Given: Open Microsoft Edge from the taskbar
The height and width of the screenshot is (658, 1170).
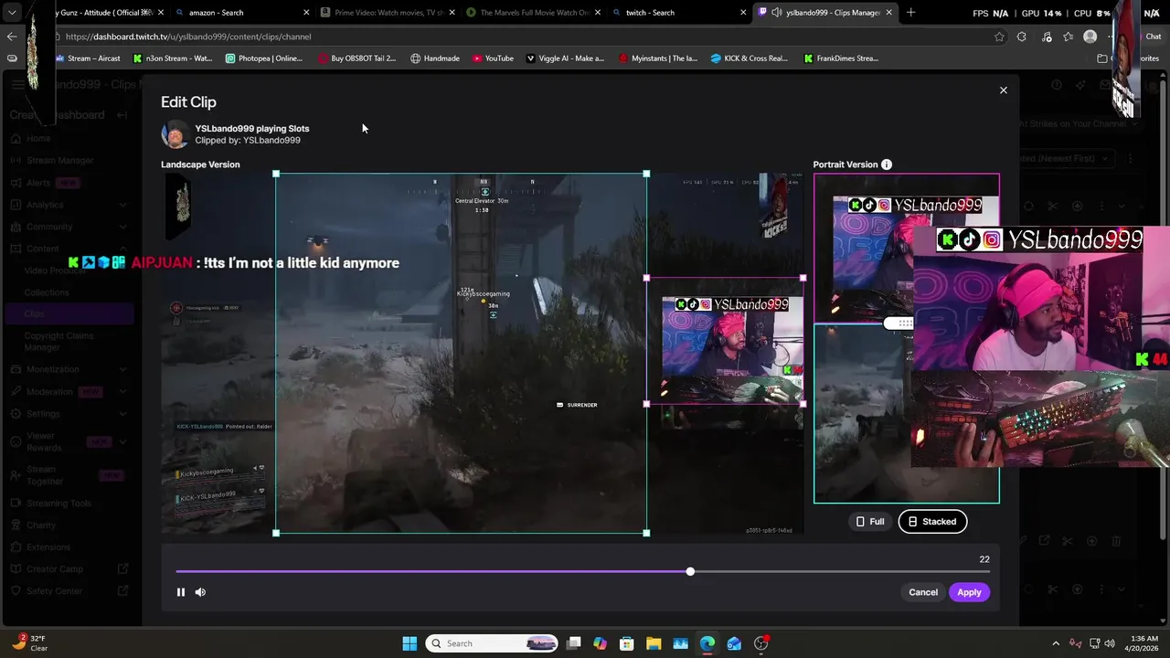Looking at the screenshot, I should (707, 643).
